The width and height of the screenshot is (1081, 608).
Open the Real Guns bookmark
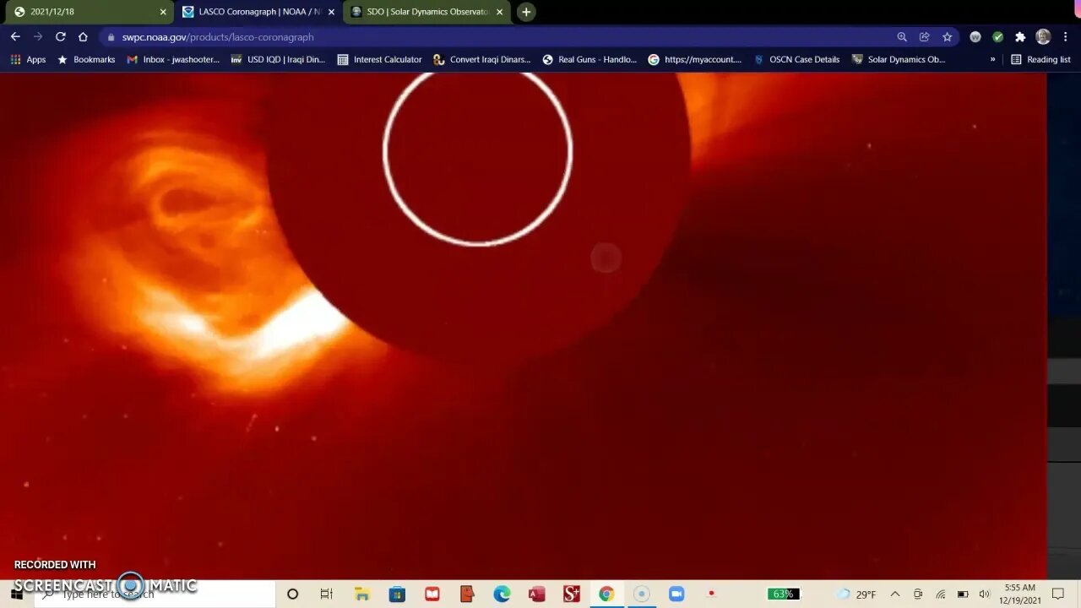click(589, 60)
